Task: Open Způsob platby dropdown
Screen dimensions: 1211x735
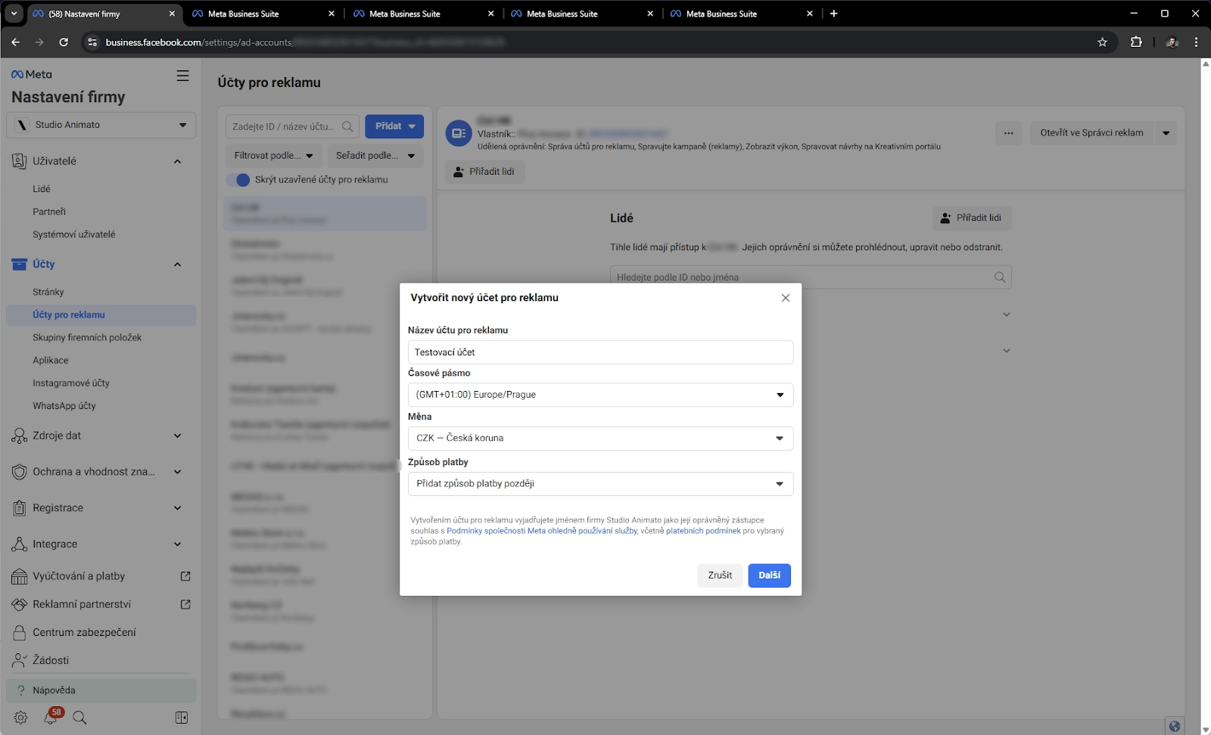Action: 600,484
